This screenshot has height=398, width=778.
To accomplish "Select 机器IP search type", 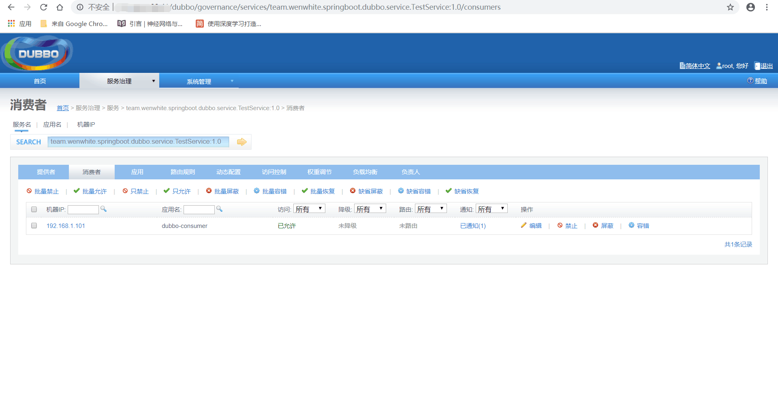I will 86,125.
